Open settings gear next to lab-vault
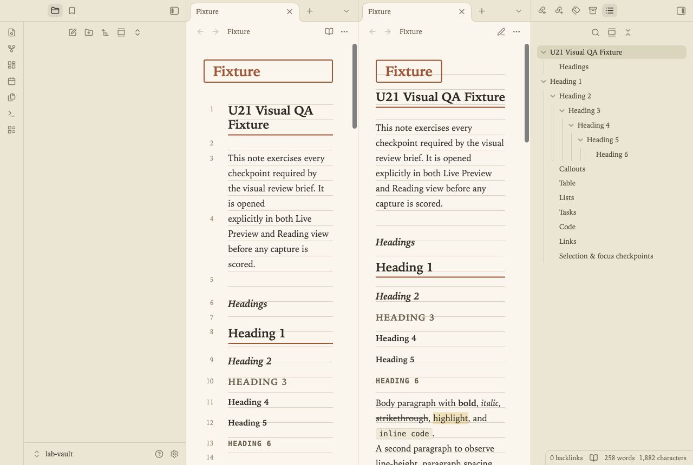This screenshot has height=465, width=693. tap(174, 454)
